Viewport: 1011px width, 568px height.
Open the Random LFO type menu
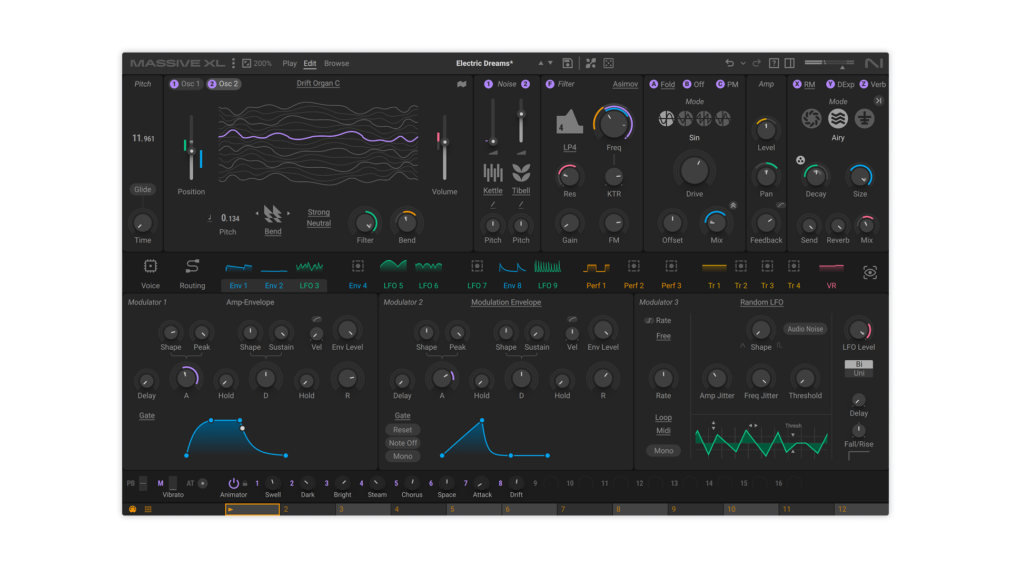[x=761, y=302]
